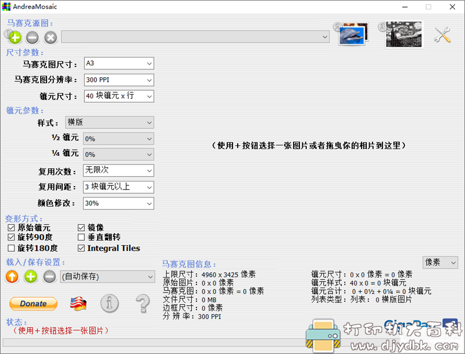Viewport: 465px width, 354px height.
Task: Open the 马赛克图尺寸 A3 dropdown
Action: point(119,63)
